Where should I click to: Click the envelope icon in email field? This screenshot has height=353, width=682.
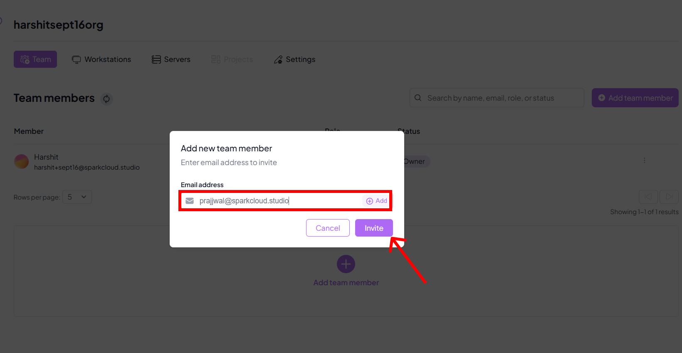click(190, 201)
